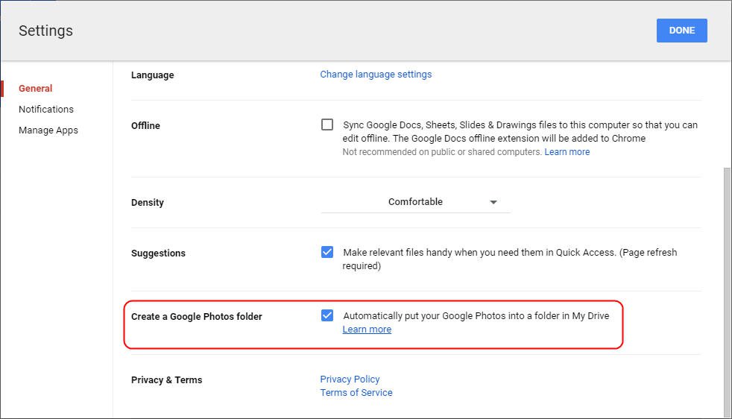Open Change language settings link

(376, 74)
